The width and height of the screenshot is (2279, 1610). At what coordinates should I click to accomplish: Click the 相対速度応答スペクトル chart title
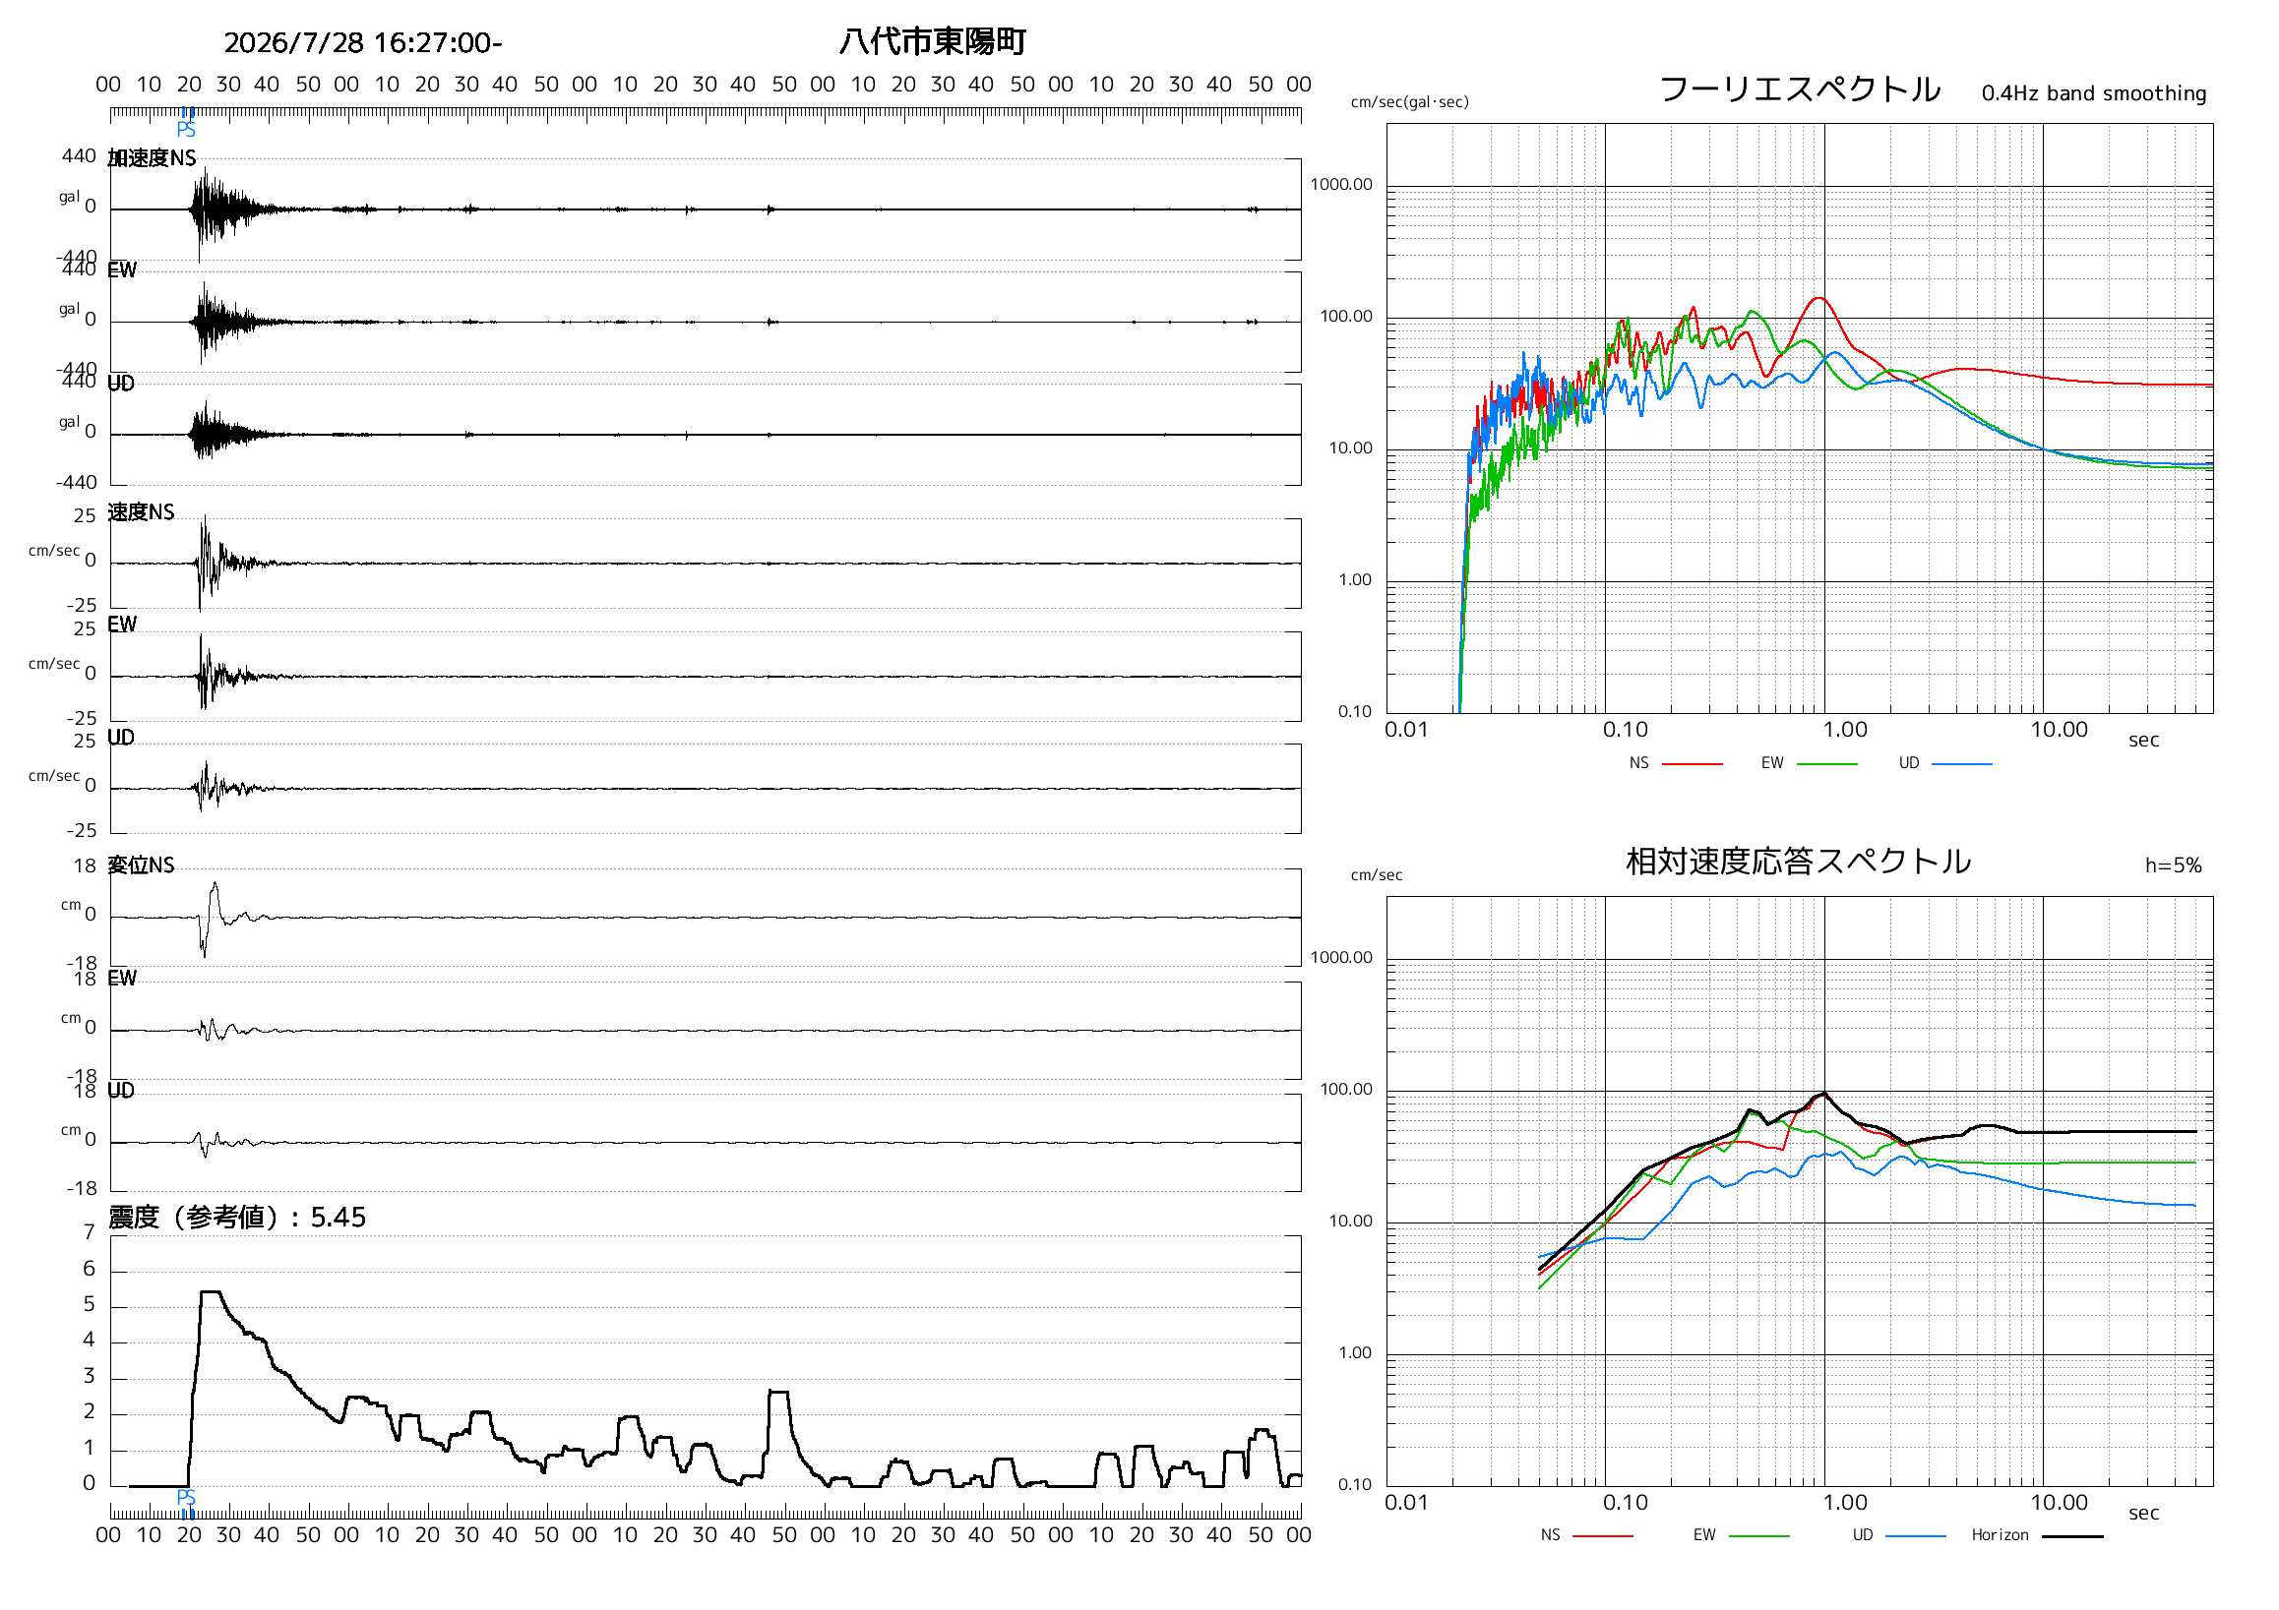[x=1799, y=862]
